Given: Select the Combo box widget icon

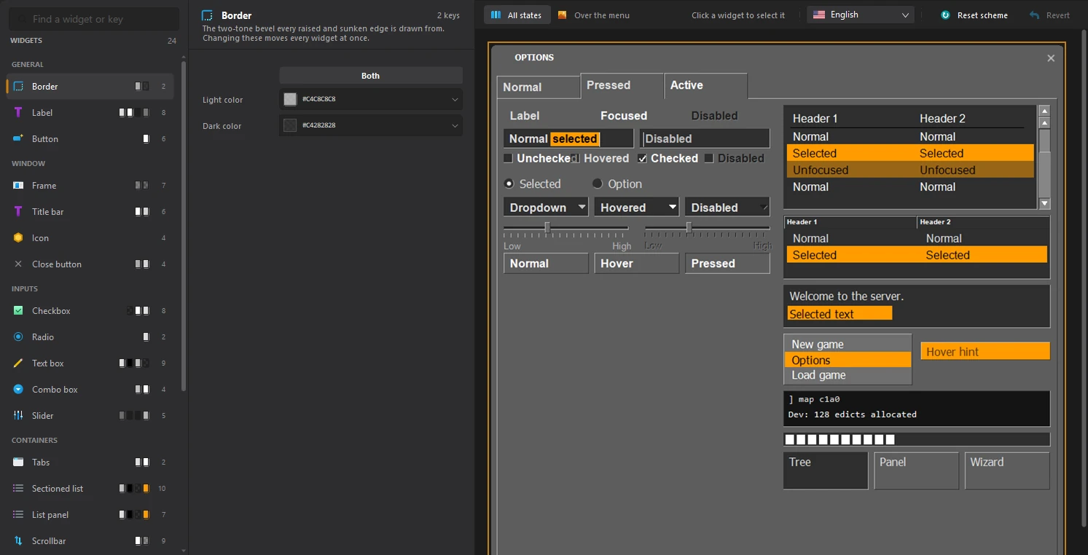Looking at the screenshot, I should pyautogui.click(x=18, y=389).
